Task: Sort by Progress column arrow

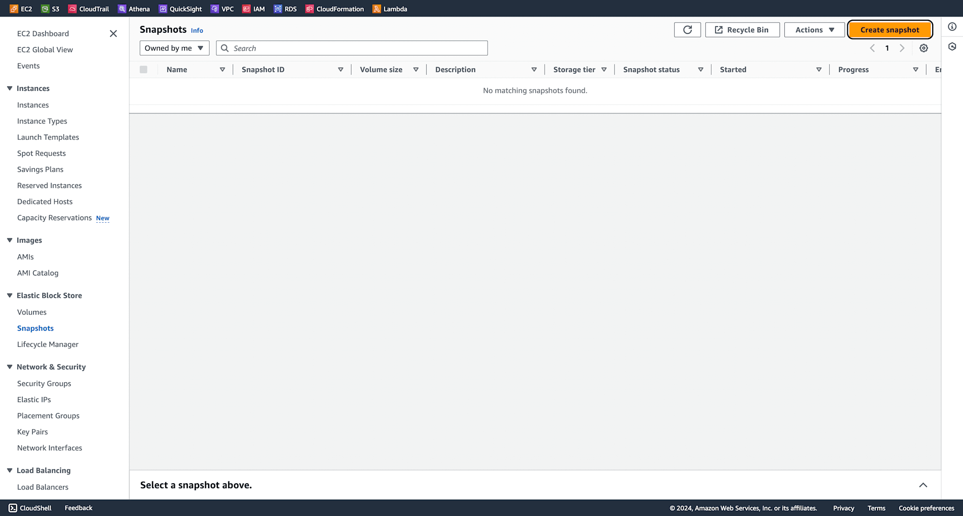Action: [915, 70]
